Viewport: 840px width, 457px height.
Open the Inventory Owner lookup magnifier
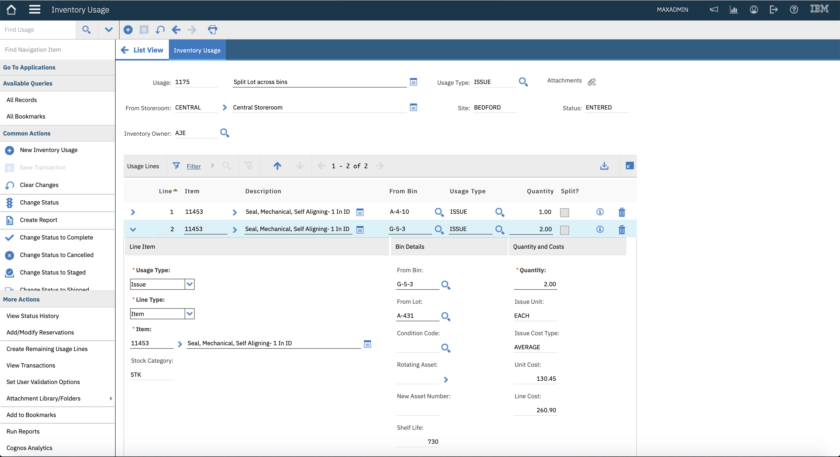pos(225,133)
